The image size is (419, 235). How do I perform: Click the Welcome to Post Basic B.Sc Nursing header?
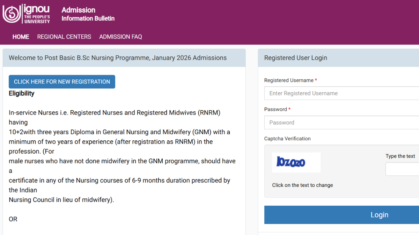pyautogui.click(x=118, y=58)
